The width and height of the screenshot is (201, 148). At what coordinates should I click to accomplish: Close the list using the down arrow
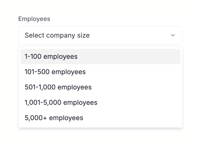173,35
